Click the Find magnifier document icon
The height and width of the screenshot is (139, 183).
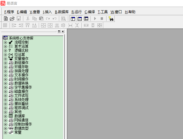click(64, 19)
